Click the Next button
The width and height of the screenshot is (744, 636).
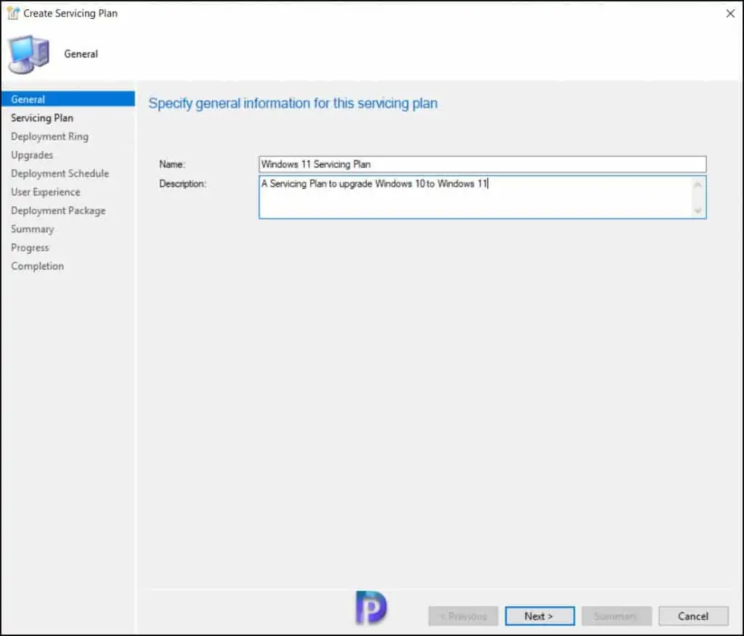coord(540,616)
